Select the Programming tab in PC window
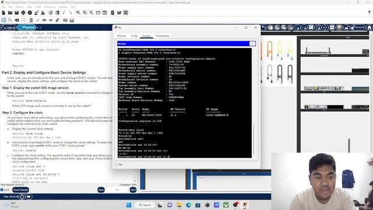Viewport: 373px width, 210px height. (162, 36)
